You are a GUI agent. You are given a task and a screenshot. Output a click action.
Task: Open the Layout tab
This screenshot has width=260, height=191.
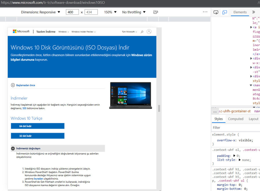[x=253, y=119]
